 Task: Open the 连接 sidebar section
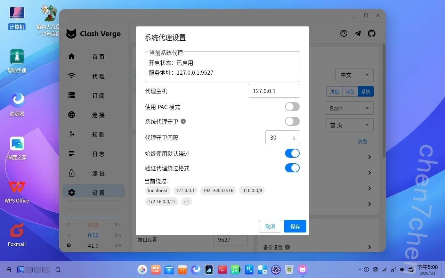[94, 115]
